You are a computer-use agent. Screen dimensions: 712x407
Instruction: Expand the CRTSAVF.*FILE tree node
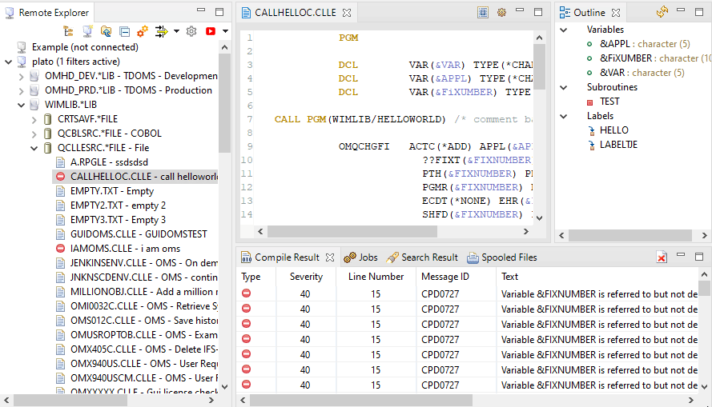[34, 119]
